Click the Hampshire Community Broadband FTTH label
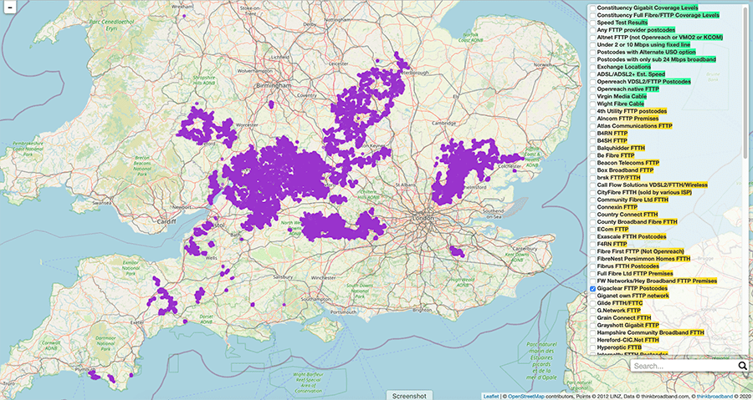This screenshot has width=753, height=400. 651,332
